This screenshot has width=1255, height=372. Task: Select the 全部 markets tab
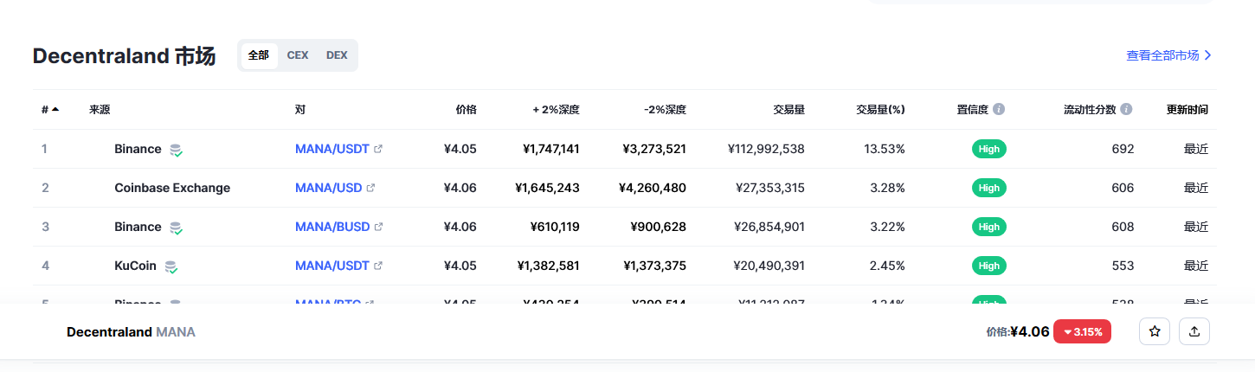[259, 55]
